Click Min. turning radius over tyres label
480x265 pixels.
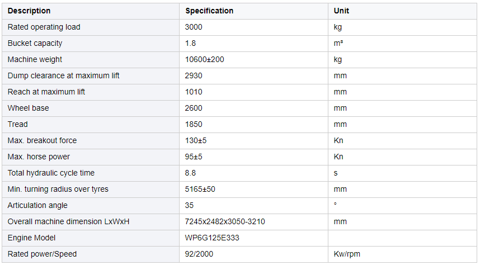coord(58,190)
